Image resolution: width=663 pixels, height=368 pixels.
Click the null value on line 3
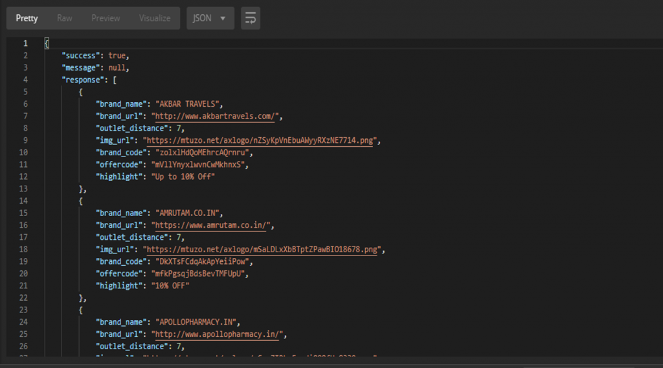(x=117, y=68)
